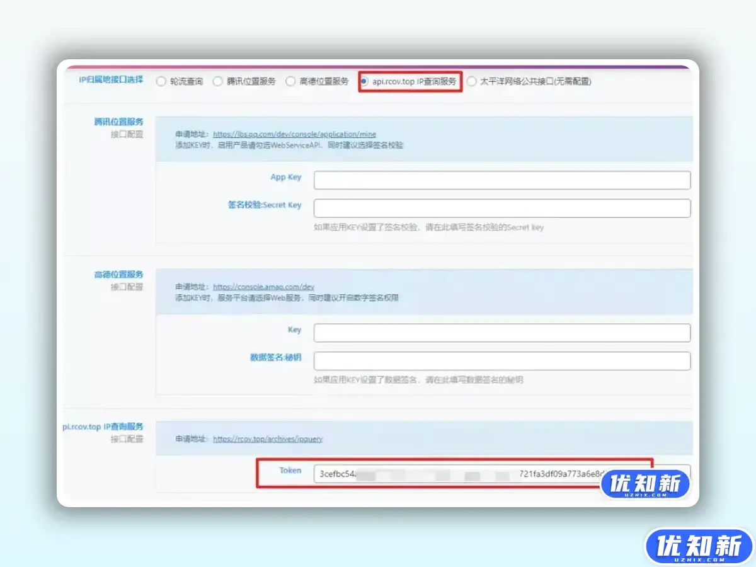Open the lbs.qq.com console application link

coord(294,134)
